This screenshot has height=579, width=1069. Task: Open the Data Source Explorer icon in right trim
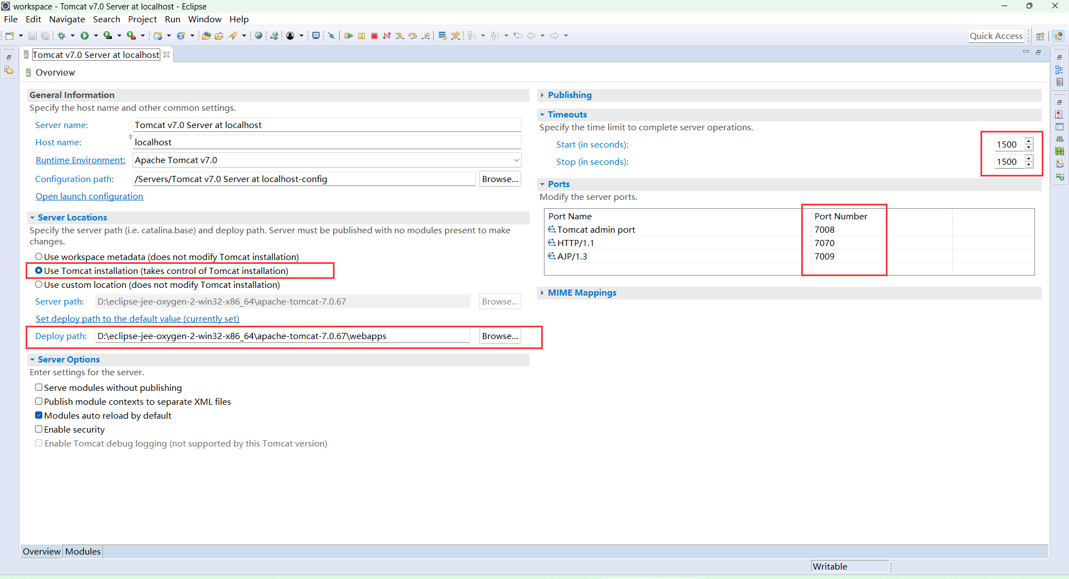coord(1060,151)
